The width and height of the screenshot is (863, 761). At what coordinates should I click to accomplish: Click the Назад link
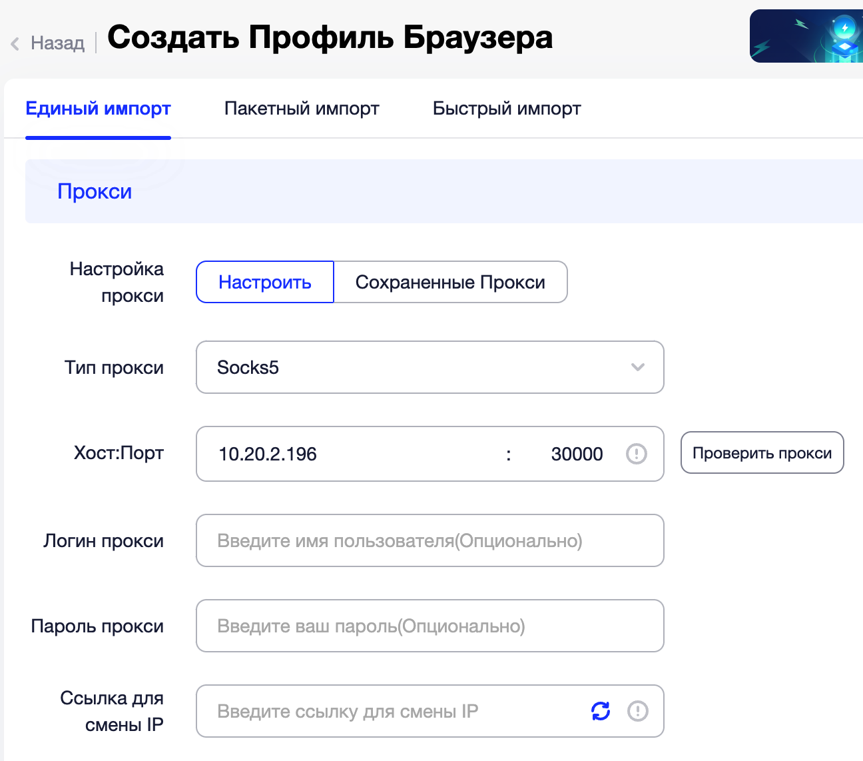[56, 43]
